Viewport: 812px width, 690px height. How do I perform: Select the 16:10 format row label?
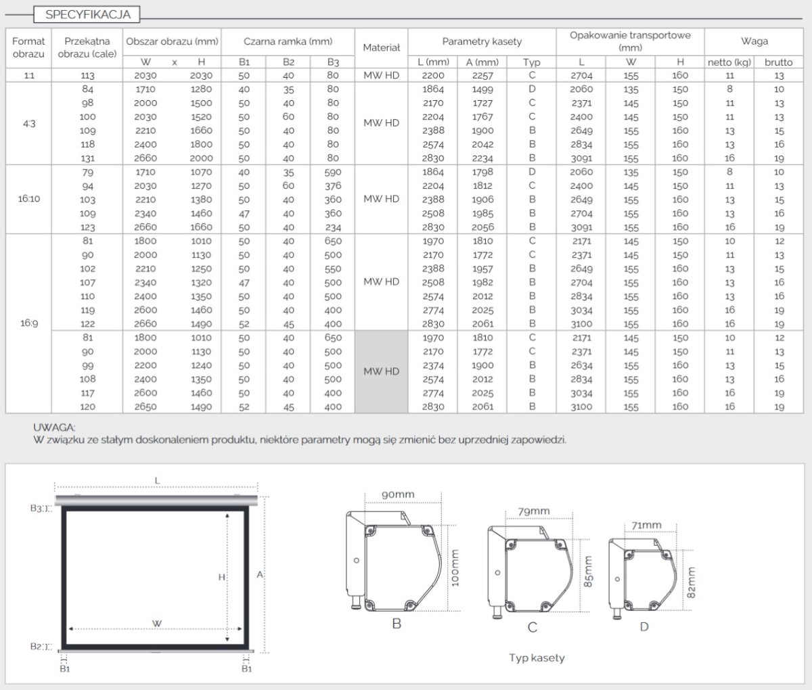pos(28,200)
